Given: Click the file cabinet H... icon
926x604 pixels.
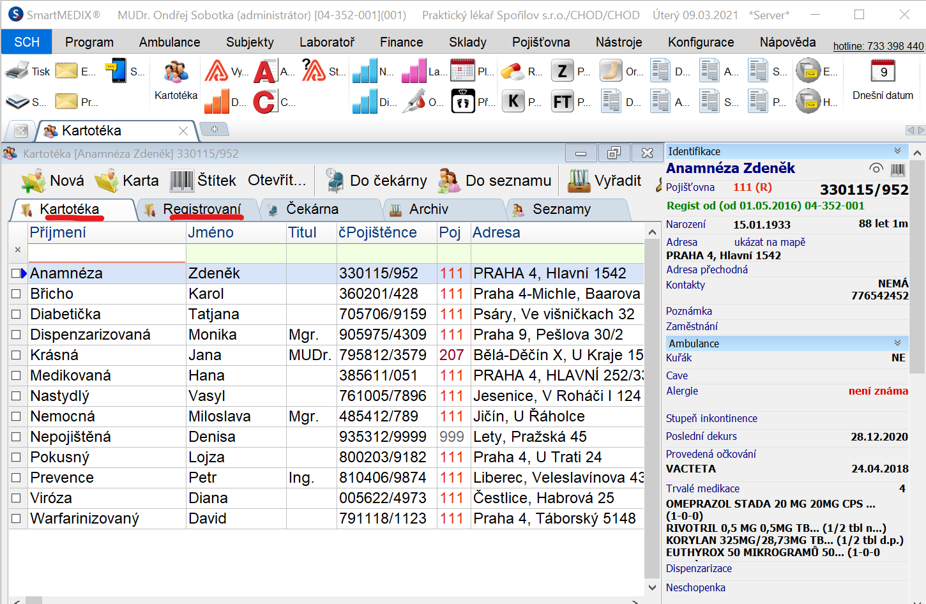Looking at the screenshot, I should click(x=808, y=102).
